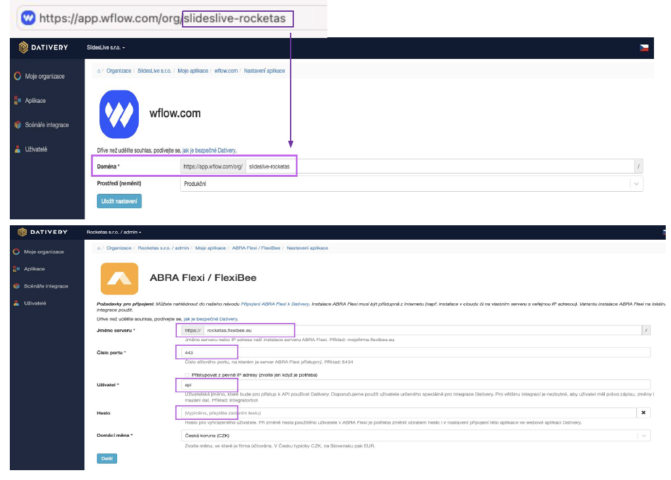Focus the Doména field containing slideslive-rocketas
This screenshot has height=480, width=671.
click(440, 166)
